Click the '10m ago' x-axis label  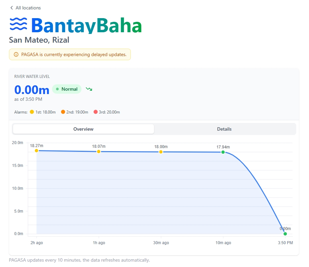pyautogui.click(x=223, y=243)
